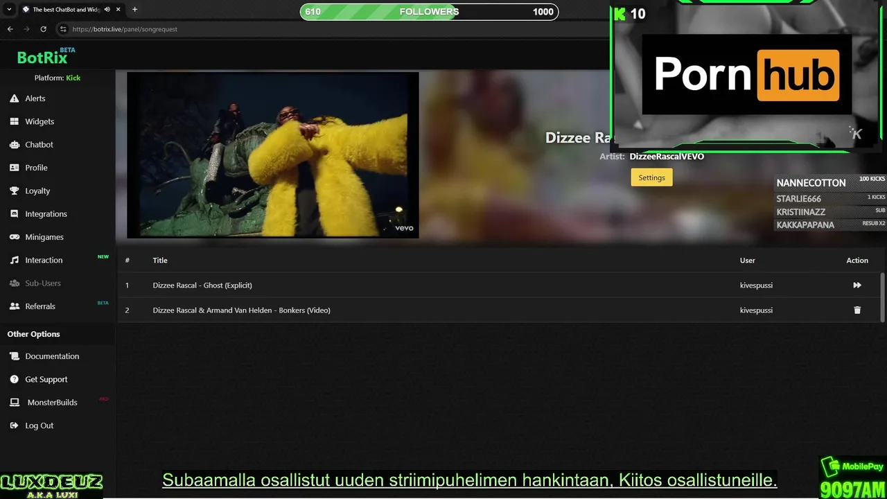Click NANNECOTTON in the stream overlay list

[x=811, y=183]
